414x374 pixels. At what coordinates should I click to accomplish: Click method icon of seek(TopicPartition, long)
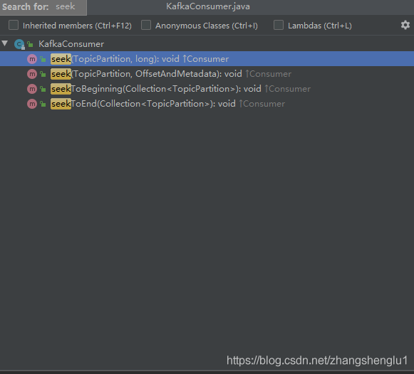[32, 59]
